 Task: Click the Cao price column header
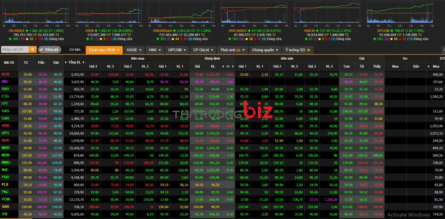tap(346, 67)
